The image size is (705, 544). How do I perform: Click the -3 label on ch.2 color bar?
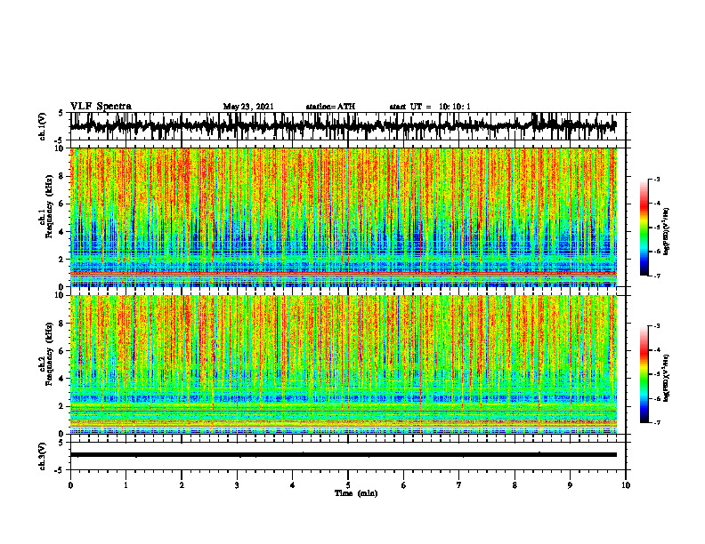point(657,326)
